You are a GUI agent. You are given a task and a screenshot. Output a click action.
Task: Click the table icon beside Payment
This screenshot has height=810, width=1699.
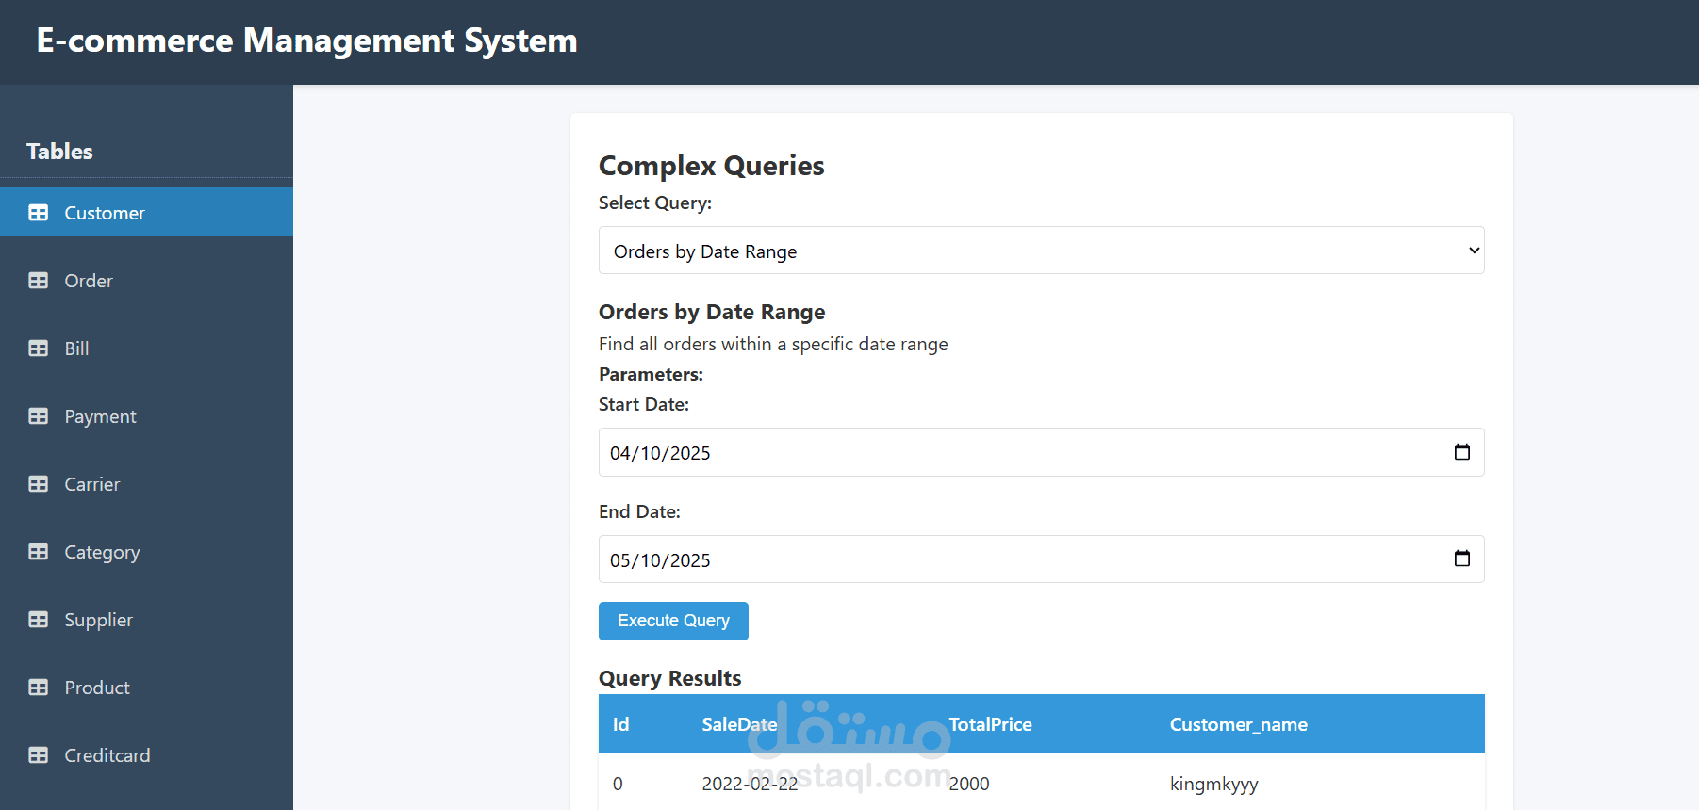[39, 416]
